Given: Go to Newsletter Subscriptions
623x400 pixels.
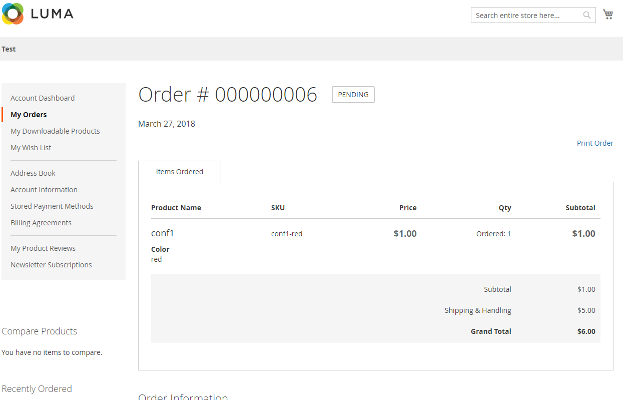Looking at the screenshot, I should pyautogui.click(x=51, y=264).
